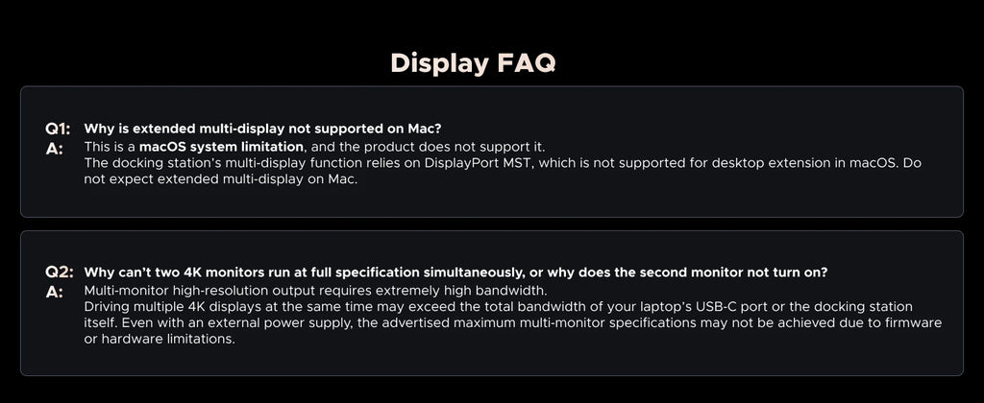The image size is (984, 403).
Task: Click the bold macOS system limitation text
Action: coord(221,147)
